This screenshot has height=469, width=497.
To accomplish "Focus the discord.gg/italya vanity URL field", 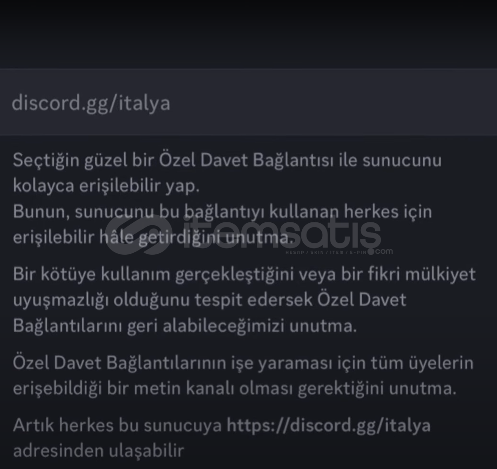I will 248,102.
